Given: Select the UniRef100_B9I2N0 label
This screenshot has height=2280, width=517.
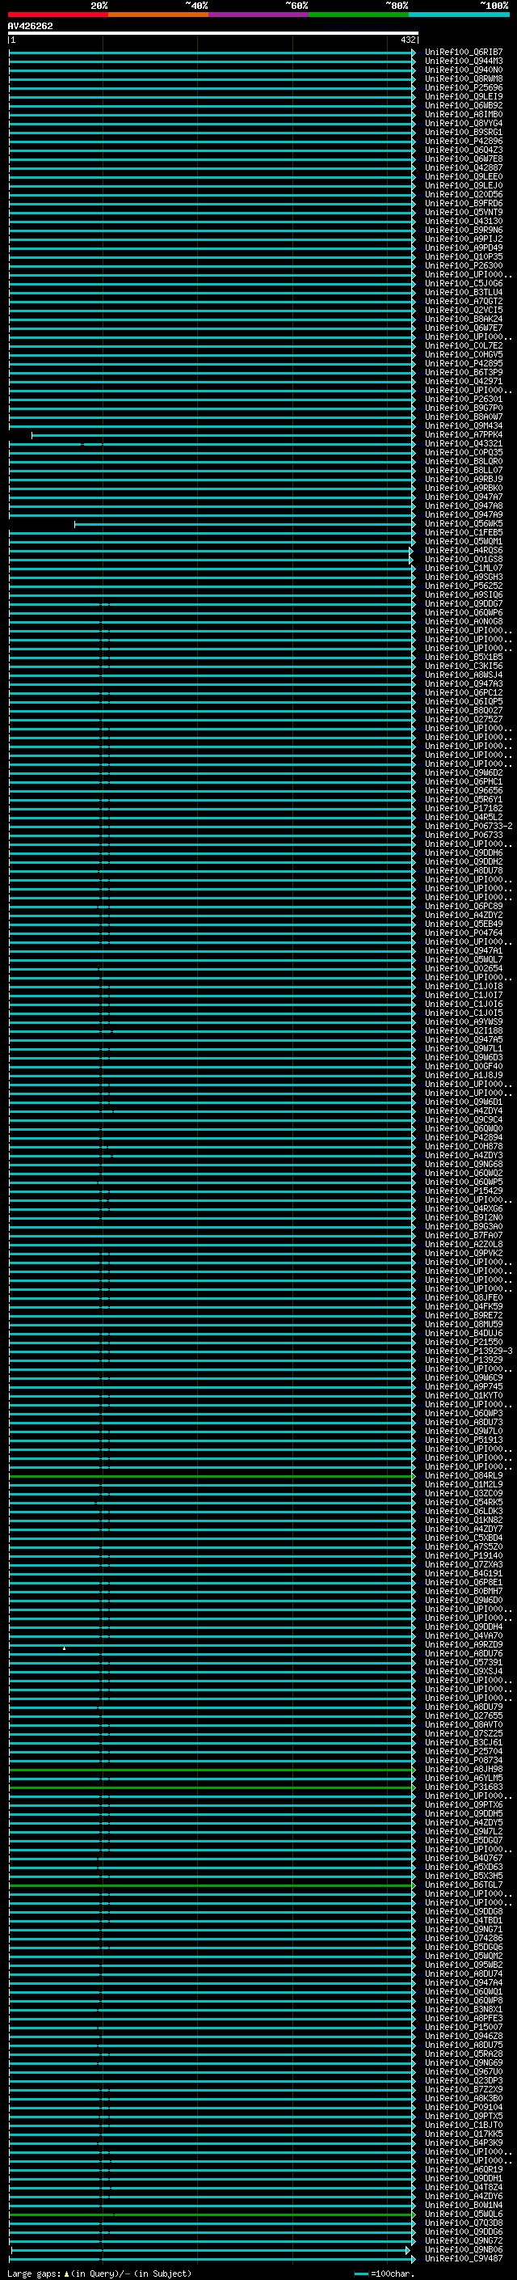Looking at the screenshot, I should point(463,1217).
